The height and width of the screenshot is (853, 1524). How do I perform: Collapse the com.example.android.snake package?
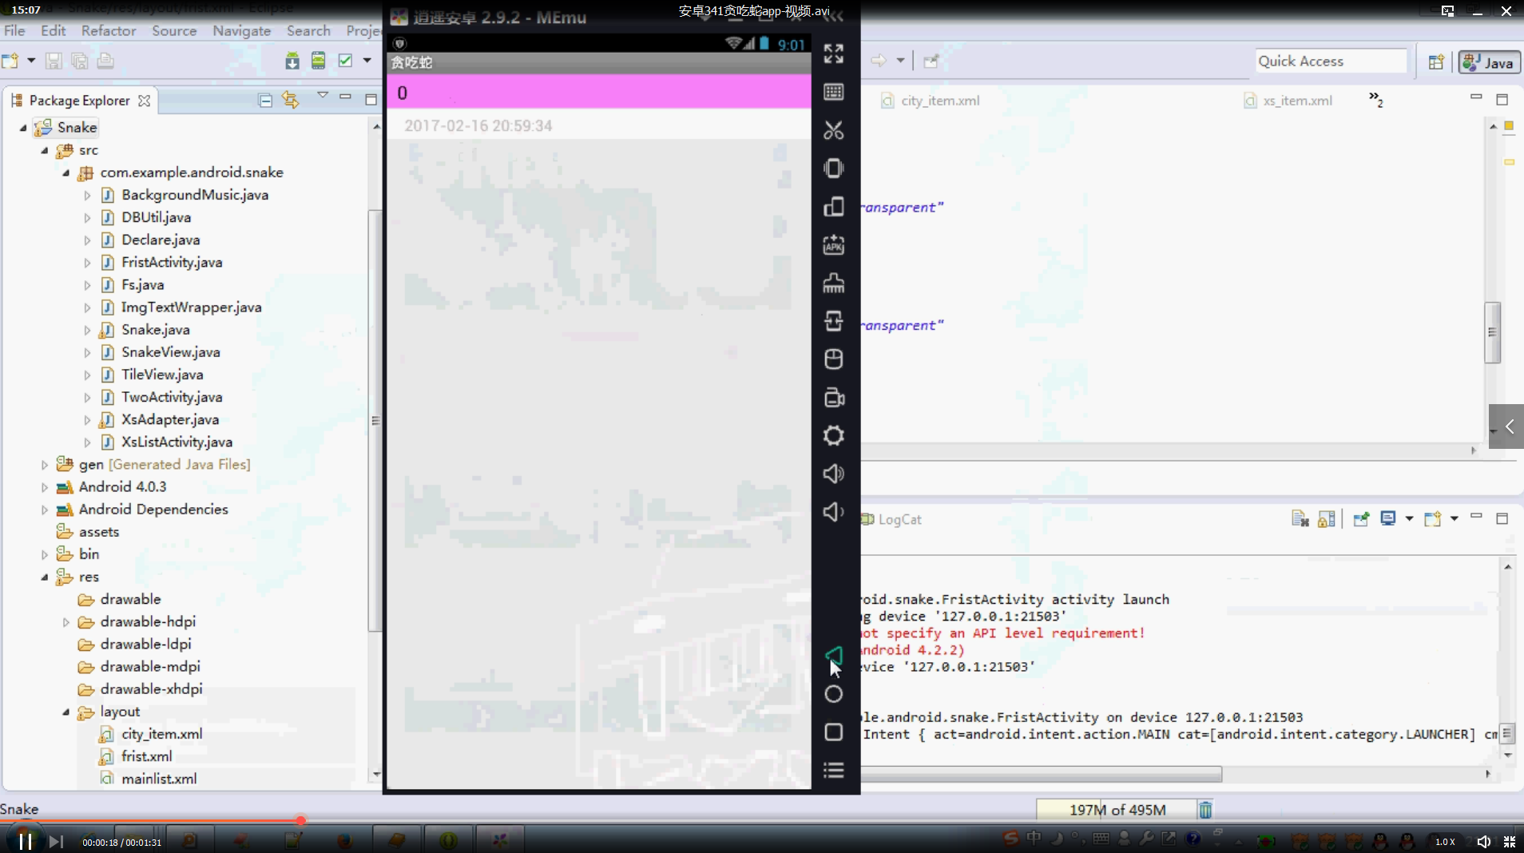(66, 173)
